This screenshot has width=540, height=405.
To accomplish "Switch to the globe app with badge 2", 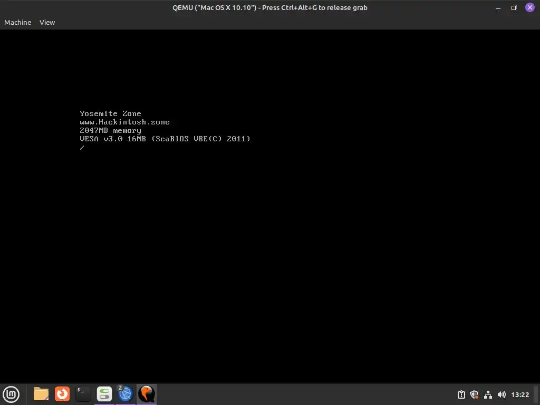I will (126, 394).
